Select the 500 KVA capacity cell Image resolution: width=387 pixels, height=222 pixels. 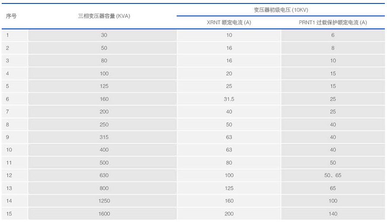[104, 163]
